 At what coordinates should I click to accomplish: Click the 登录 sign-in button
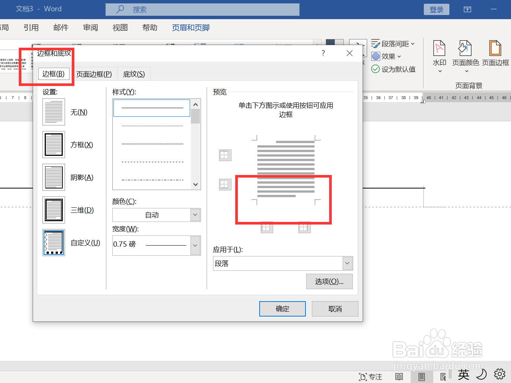click(437, 9)
